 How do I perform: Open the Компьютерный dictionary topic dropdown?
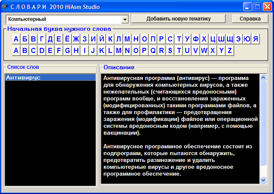coord(125,20)
